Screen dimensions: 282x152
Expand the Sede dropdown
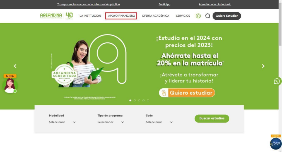coord(159,122)
